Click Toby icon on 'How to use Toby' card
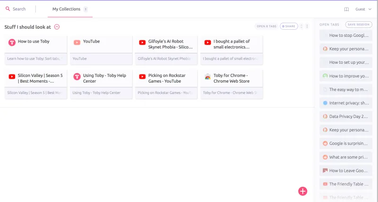The image size is (378, 202). (12, 42)
